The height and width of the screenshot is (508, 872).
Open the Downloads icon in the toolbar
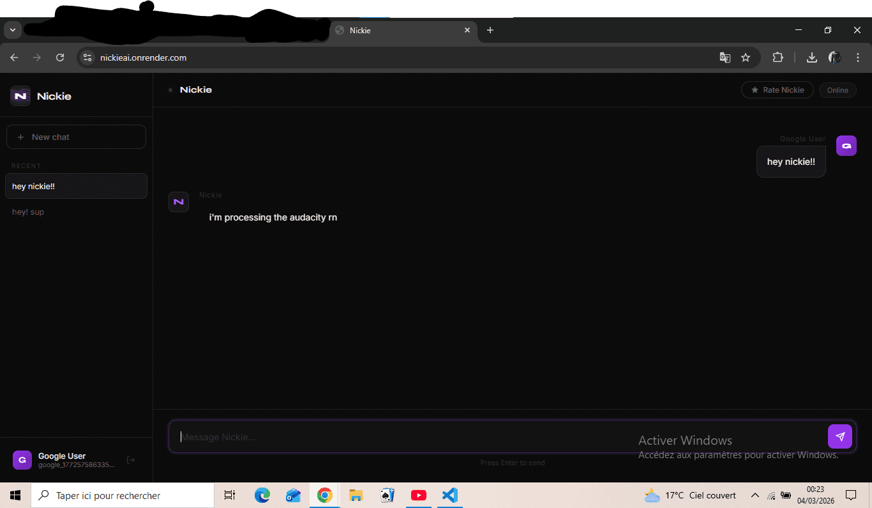811,58
